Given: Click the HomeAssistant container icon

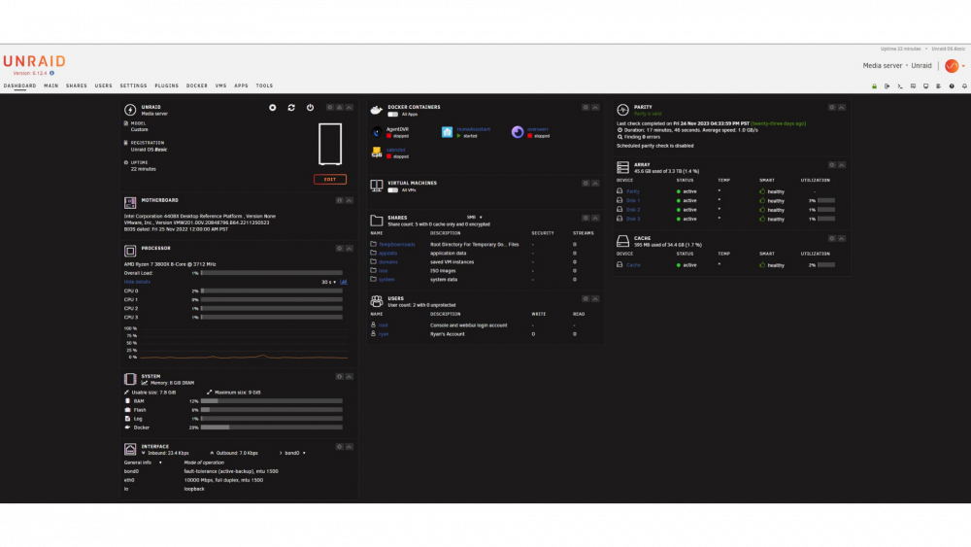Looking at the screenshot, I should [x=447, y=132].
